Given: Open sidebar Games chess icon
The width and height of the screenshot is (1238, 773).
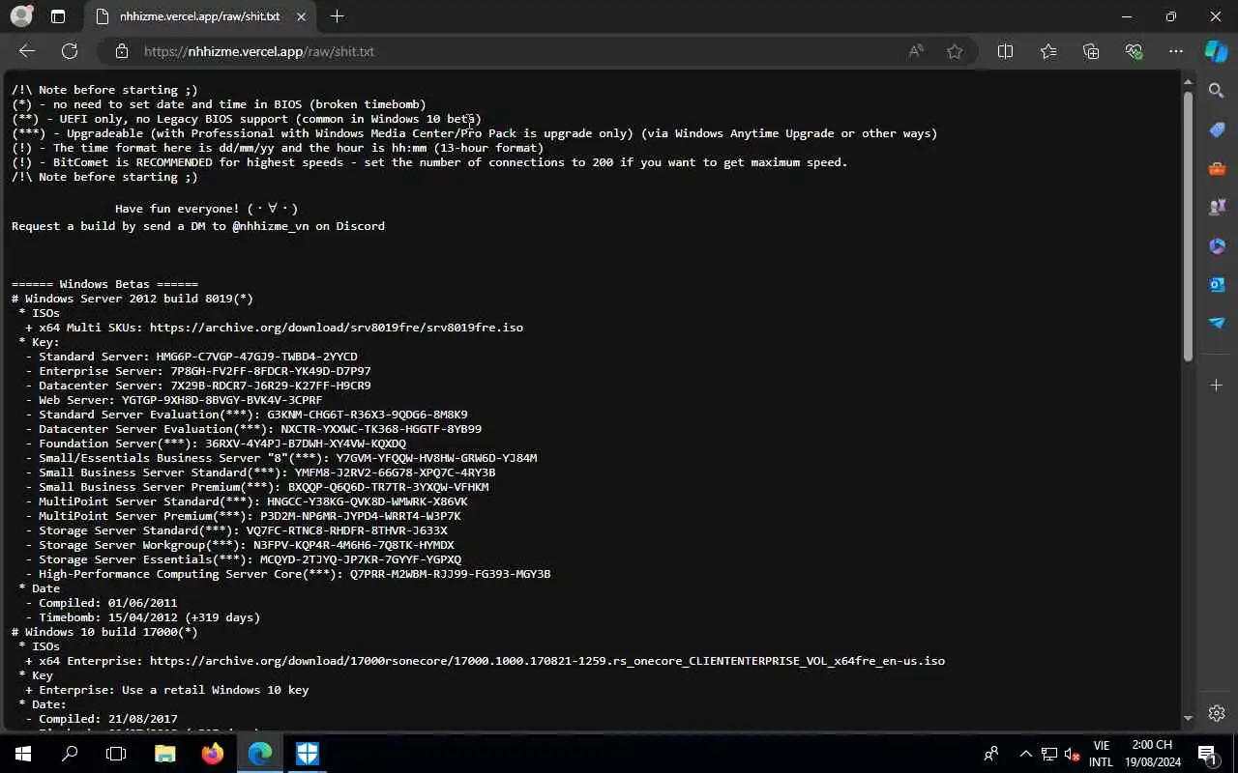Looking at the screenshot, I should [1217, 207].
